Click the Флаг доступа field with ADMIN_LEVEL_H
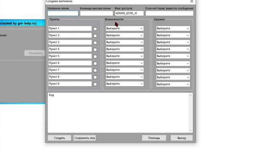This screenshot has height=152, width=270. [x=129, y=13]
